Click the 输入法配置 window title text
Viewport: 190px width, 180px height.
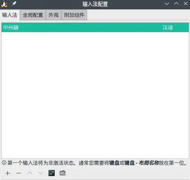click(x=95, y=4)
